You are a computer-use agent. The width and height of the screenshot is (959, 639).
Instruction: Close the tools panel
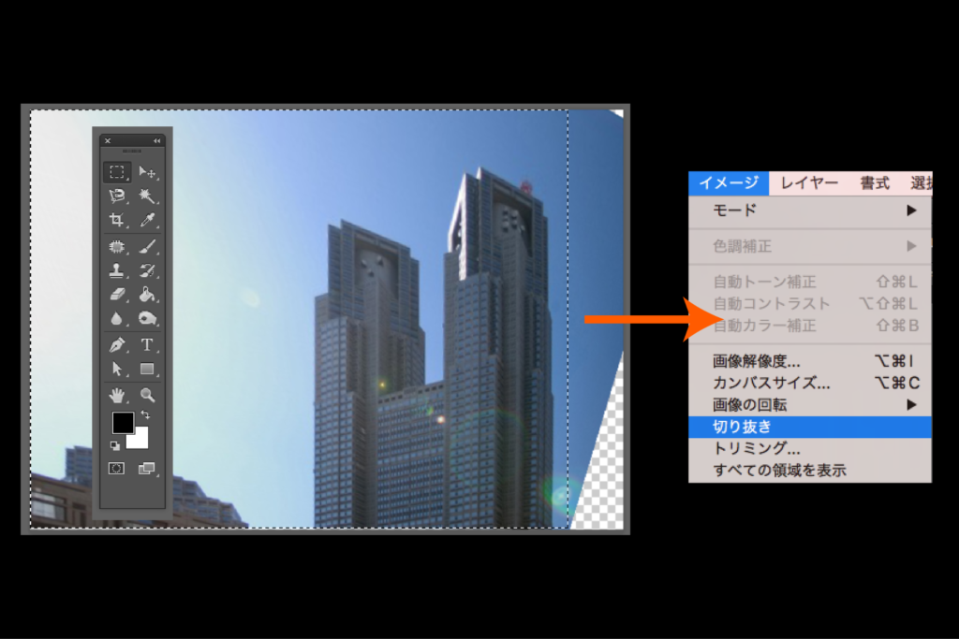[x=108, y=140]
